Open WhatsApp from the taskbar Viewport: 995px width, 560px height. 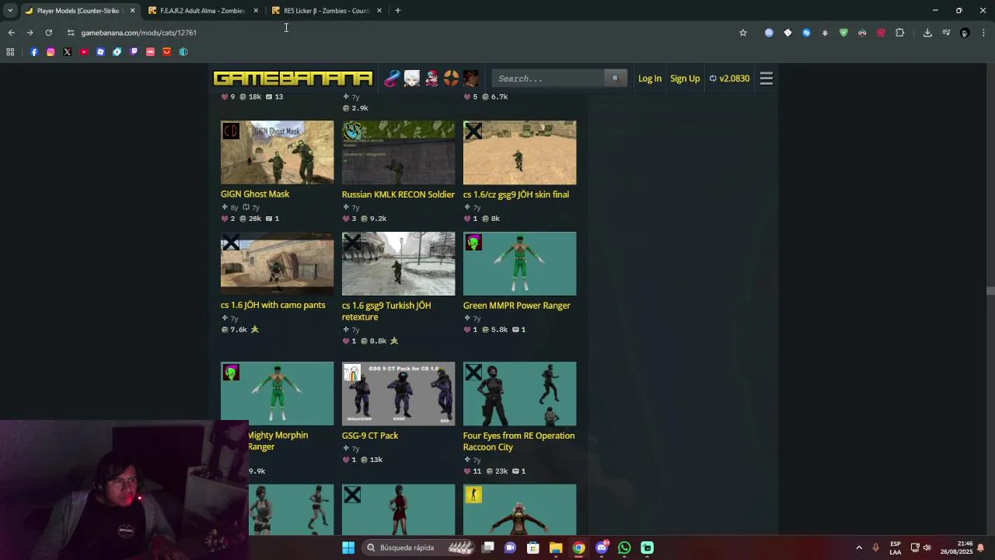point(624,548)
